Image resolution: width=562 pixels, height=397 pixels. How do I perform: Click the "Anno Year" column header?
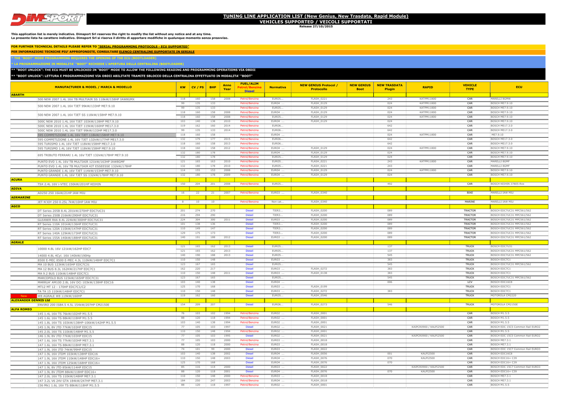227,87
